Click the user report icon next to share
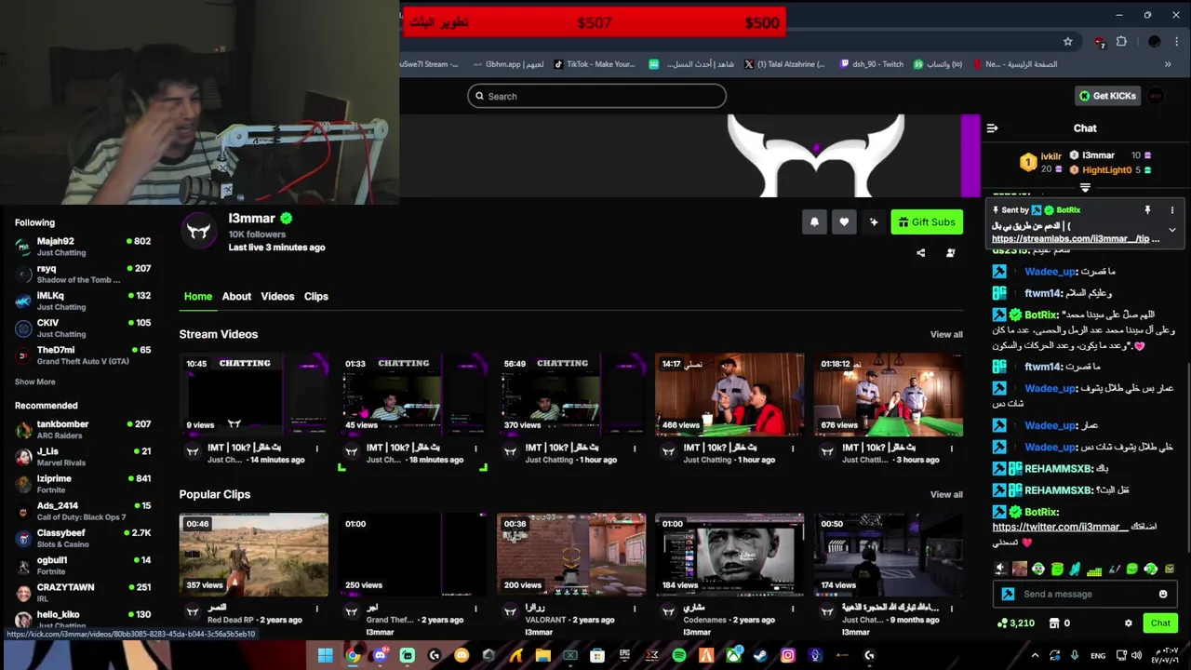The image size is (1191, 670). click(950, 252)
